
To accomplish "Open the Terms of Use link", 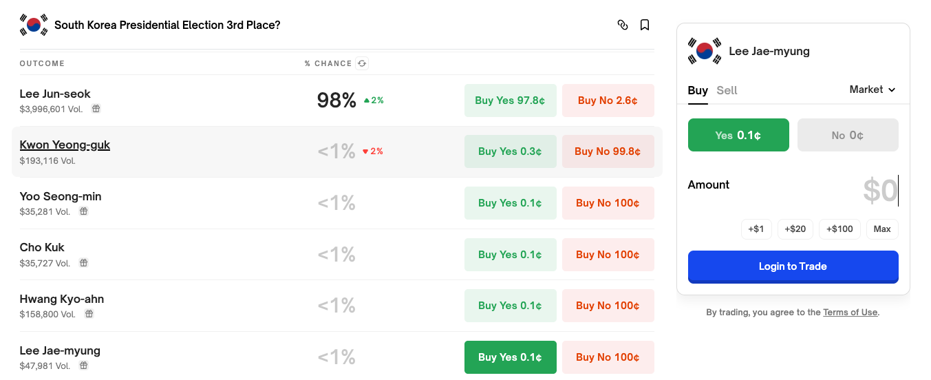I will click(850, 313).
